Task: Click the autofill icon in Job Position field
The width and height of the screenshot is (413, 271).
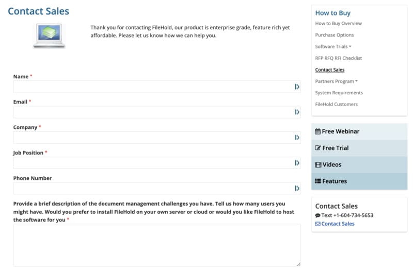Action: pyautogui.click(x=297, y=163)
